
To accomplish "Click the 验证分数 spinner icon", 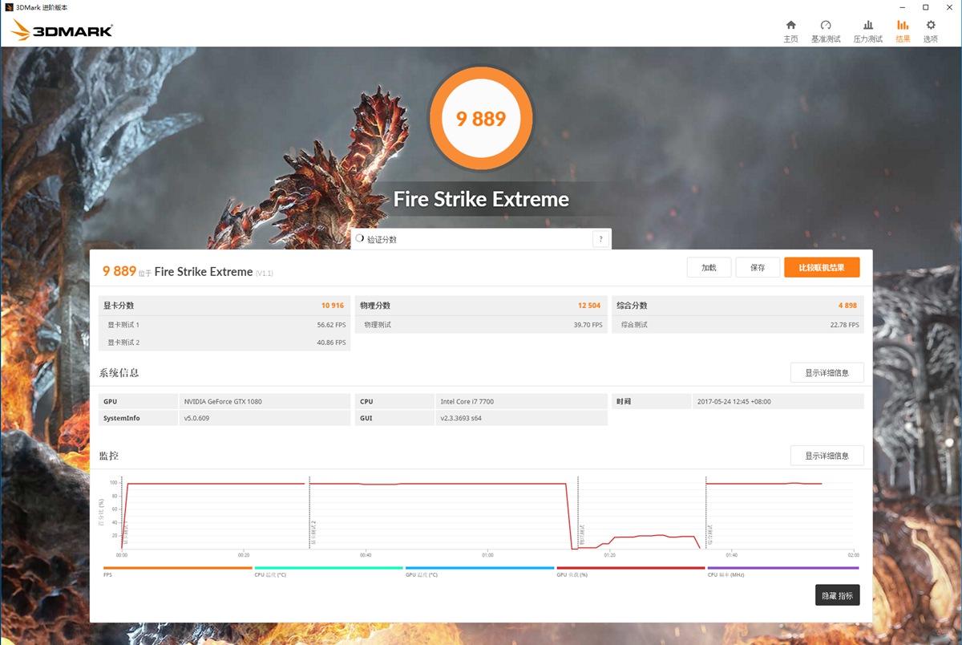I will (x=360, y=239).
